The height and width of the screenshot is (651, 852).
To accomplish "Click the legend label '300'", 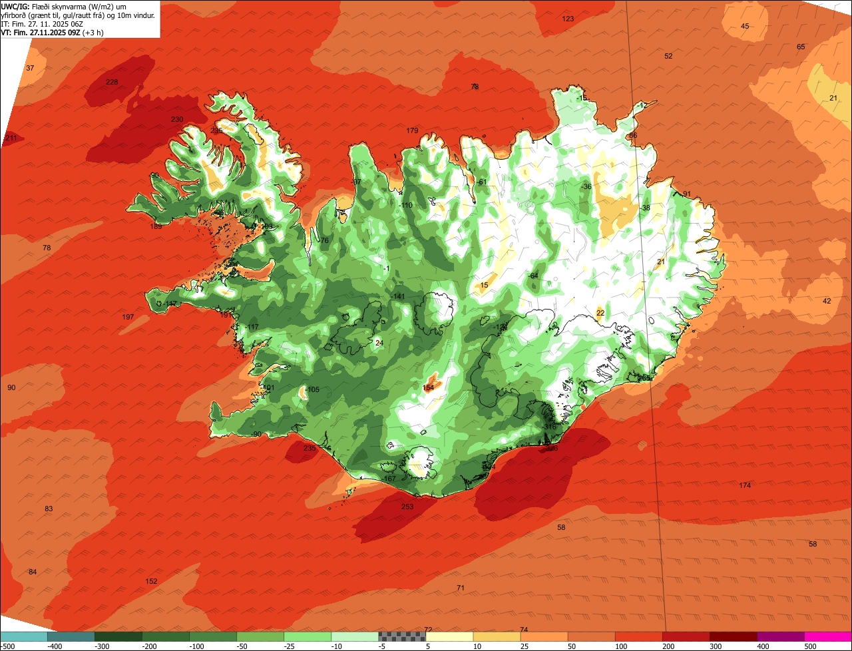I will pos(716,646).
